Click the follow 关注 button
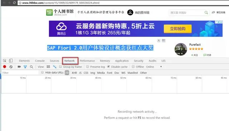This screenshot has width=229, height=131. tap(194, 55)
